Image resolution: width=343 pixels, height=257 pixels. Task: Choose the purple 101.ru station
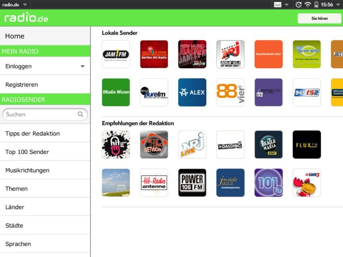tap(268, 182)
